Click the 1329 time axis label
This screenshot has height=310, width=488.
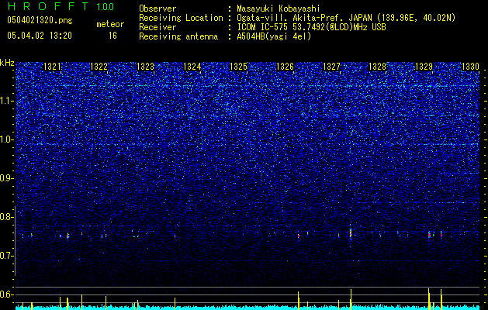(424, 66)
